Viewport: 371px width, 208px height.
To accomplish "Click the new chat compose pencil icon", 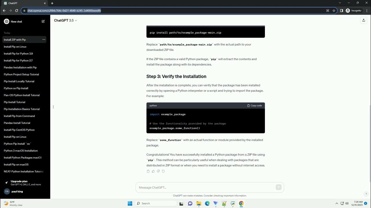I will tap(43, 21).
